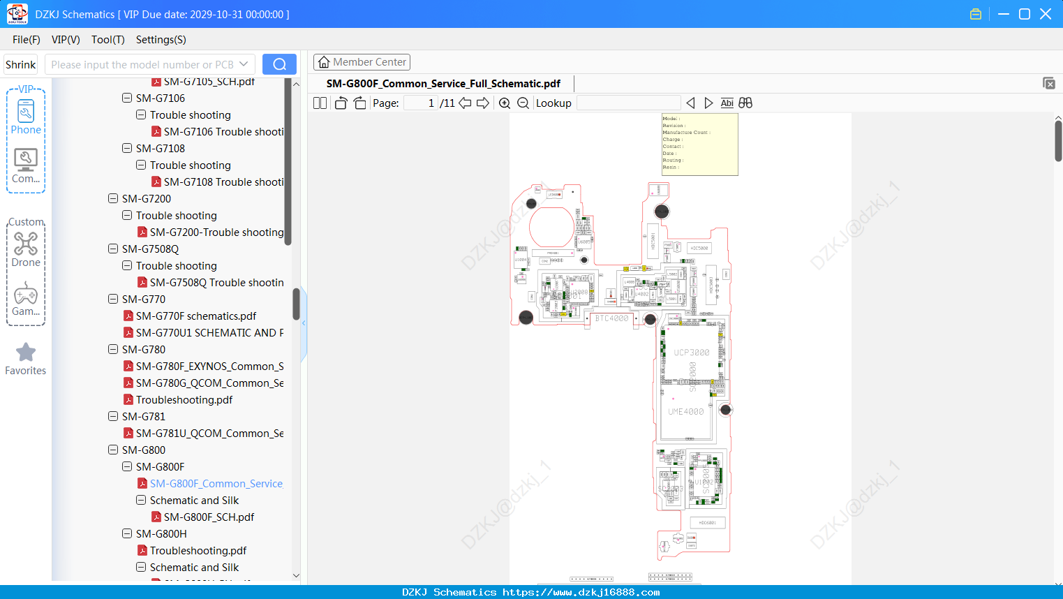This screenshot has height=599, width=1063.
Task: Click the Shrink button
Action: (21, 64)
